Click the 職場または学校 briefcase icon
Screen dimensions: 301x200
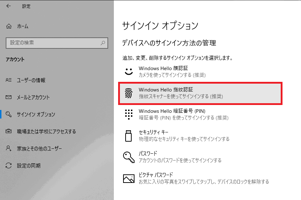pos(9,131)
